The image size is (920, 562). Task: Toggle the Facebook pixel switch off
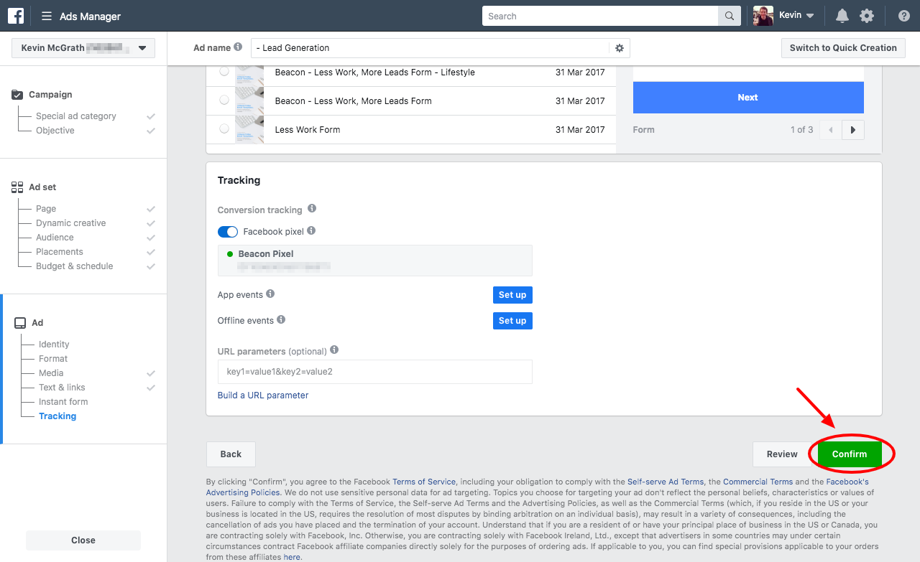click(x=228, y=232)
